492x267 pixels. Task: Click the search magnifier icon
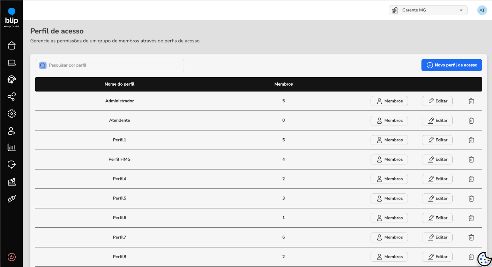pyautogui.click(x=43, y=65)
